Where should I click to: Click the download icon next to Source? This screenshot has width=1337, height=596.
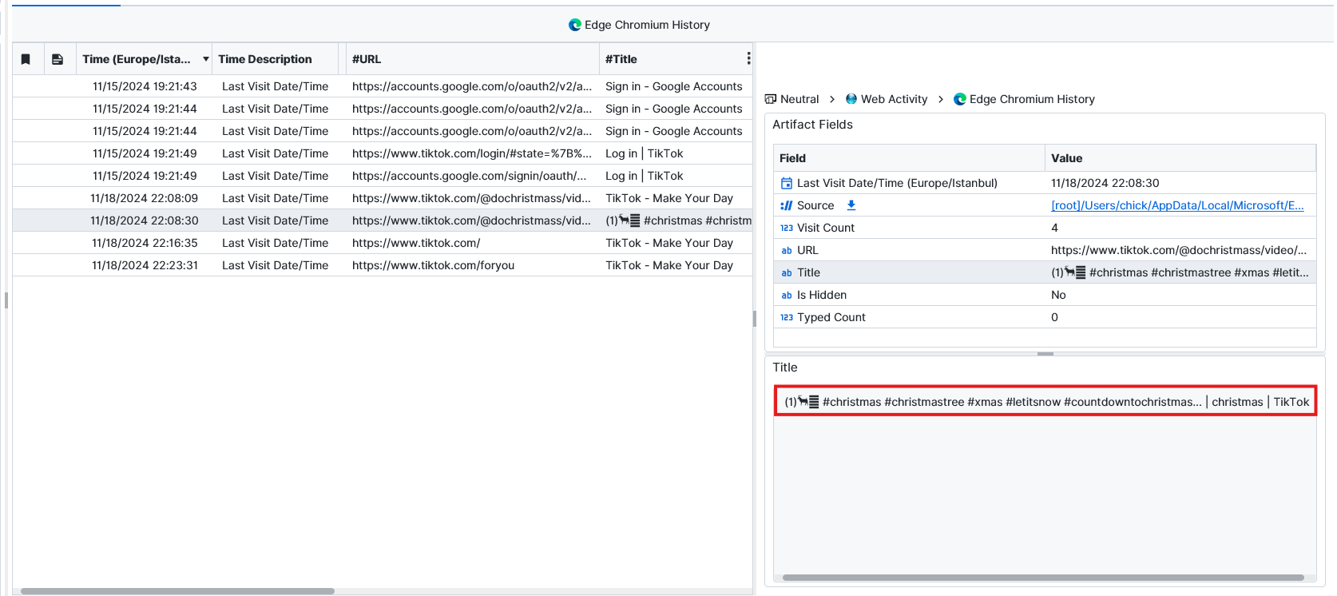(851, 205)
